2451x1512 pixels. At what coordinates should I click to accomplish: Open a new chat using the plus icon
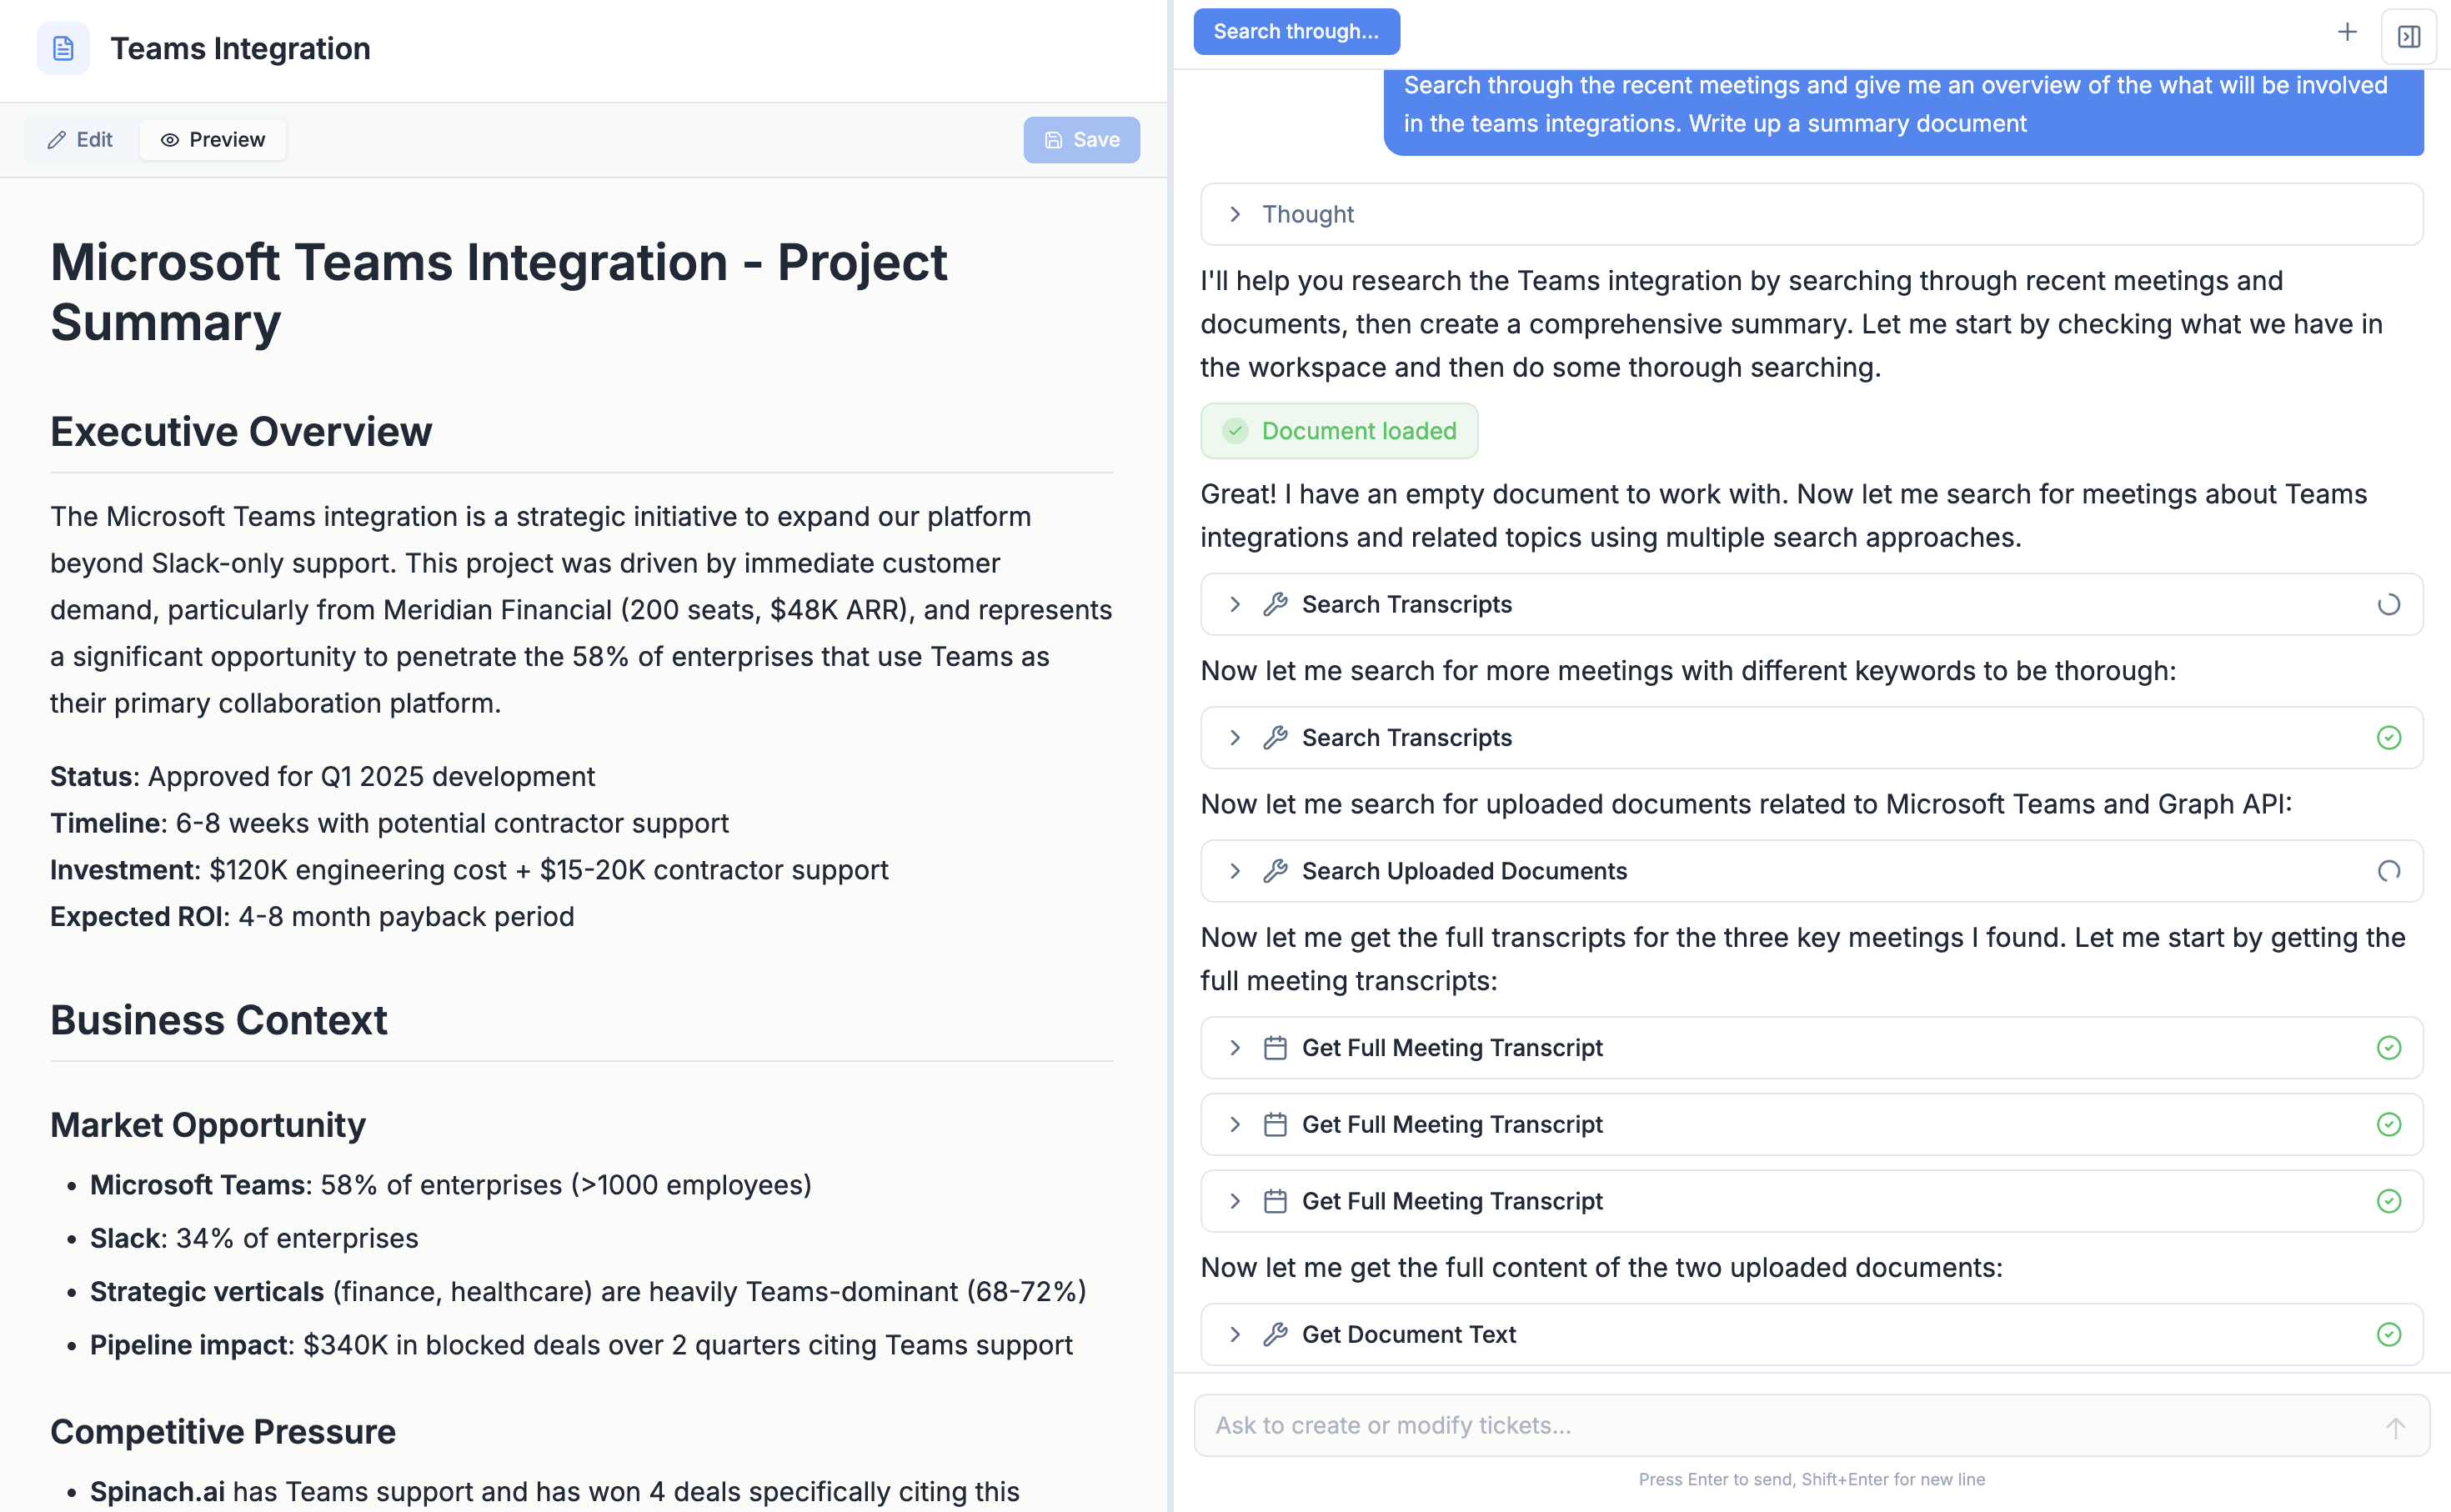pyautogui.click(x=2348, y=31)
